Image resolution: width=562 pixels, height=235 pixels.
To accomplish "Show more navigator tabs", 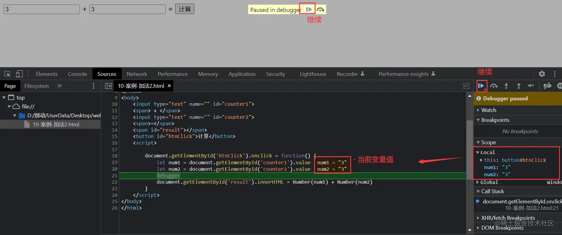I will click(x=59, y=86).
